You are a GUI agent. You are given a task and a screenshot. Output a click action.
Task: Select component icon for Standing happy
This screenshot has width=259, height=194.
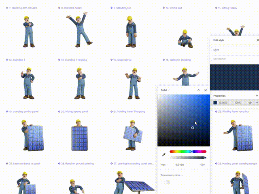pyautogui.click(x=59, y=8)
